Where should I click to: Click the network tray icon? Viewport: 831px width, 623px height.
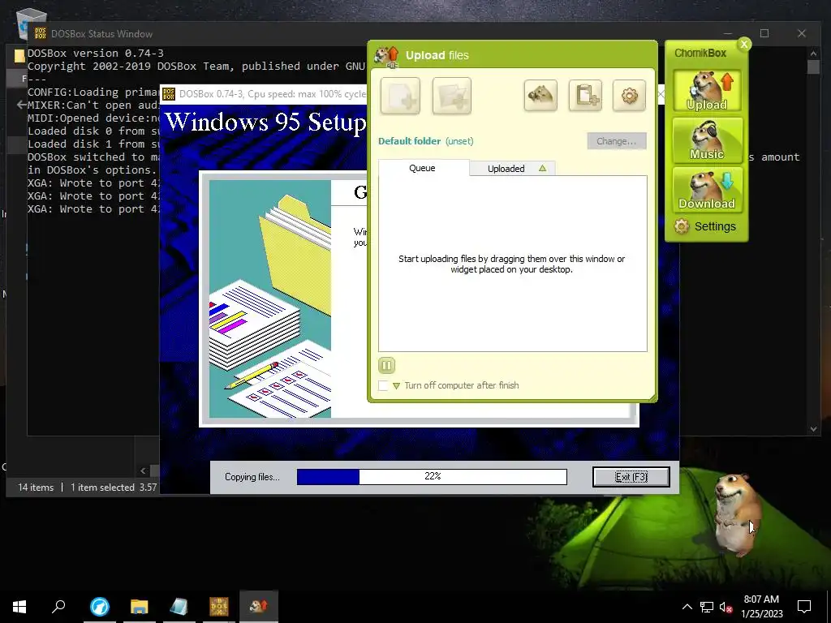pos(707,607)
